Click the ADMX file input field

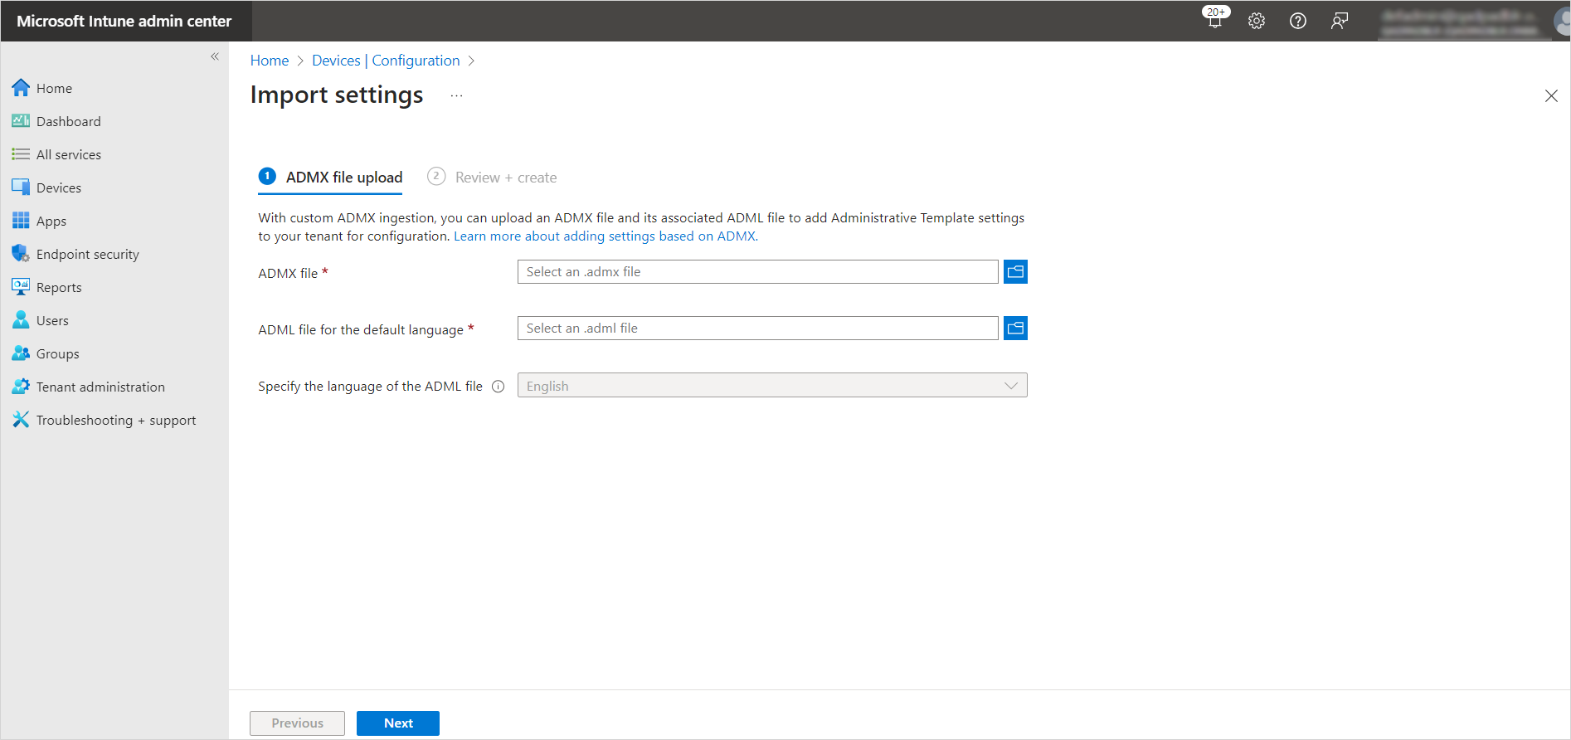coord(757,272)
